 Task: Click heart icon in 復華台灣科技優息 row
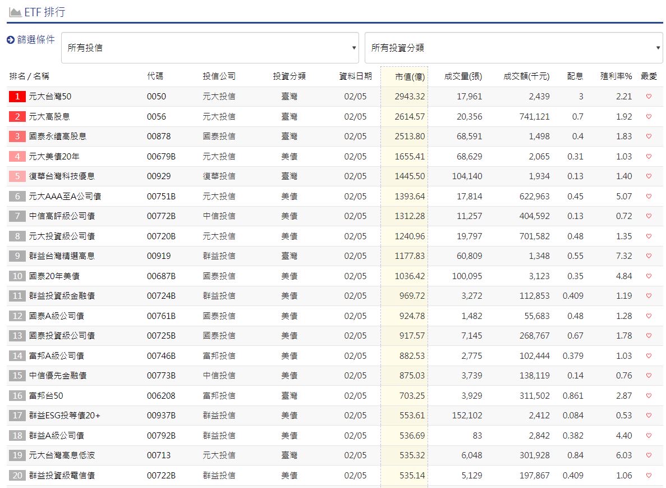point(649,176)
